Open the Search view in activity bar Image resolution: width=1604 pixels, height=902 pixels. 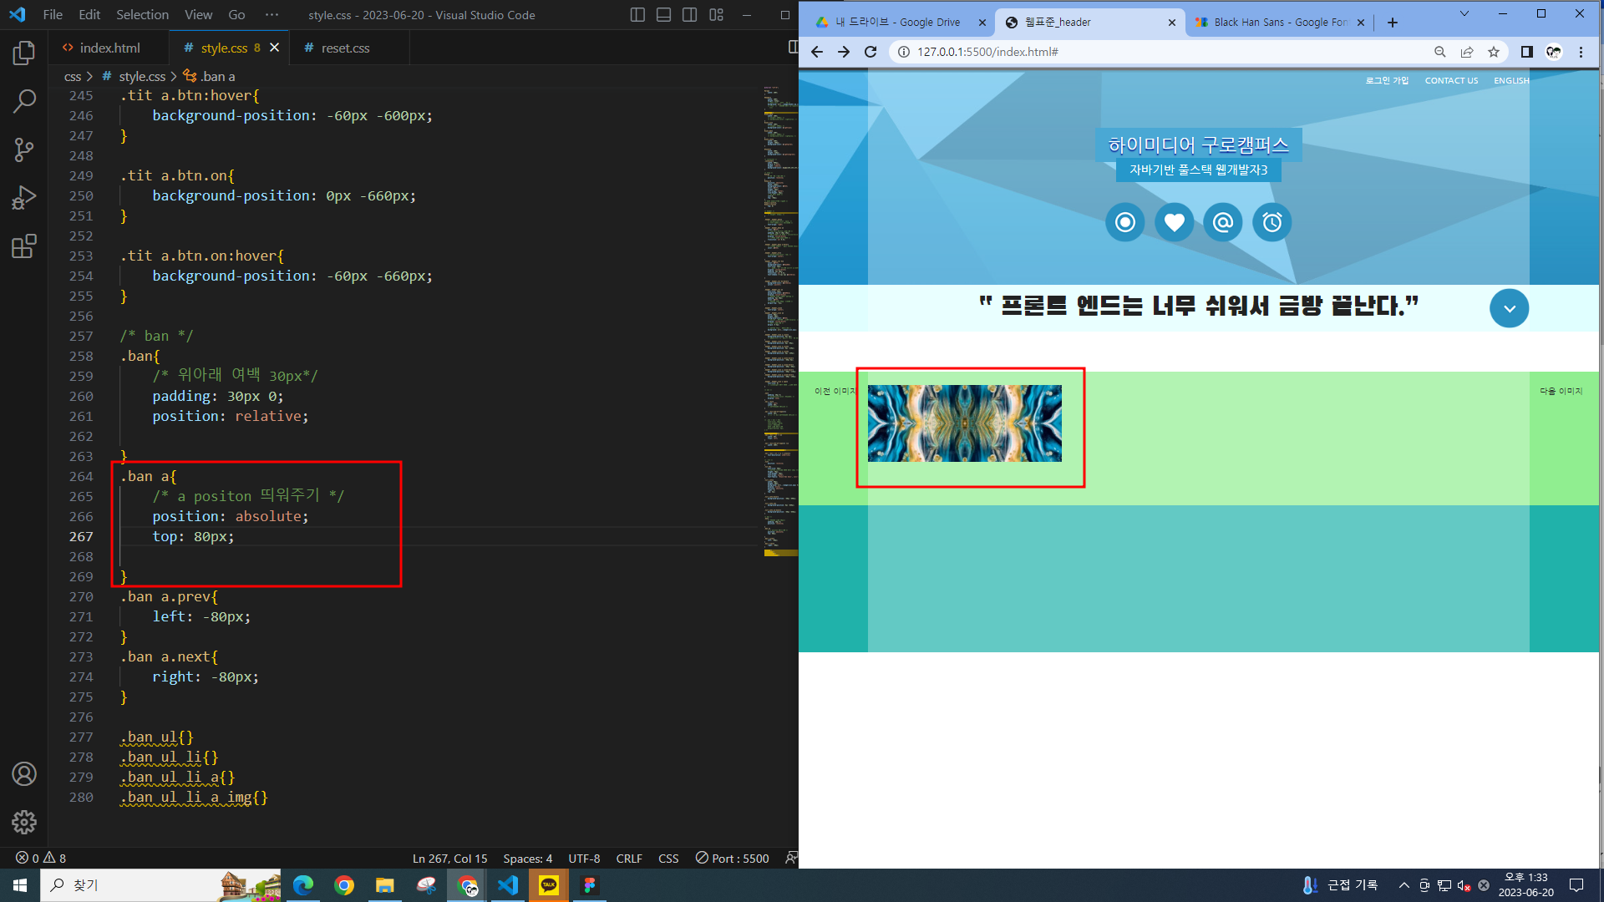24,102
